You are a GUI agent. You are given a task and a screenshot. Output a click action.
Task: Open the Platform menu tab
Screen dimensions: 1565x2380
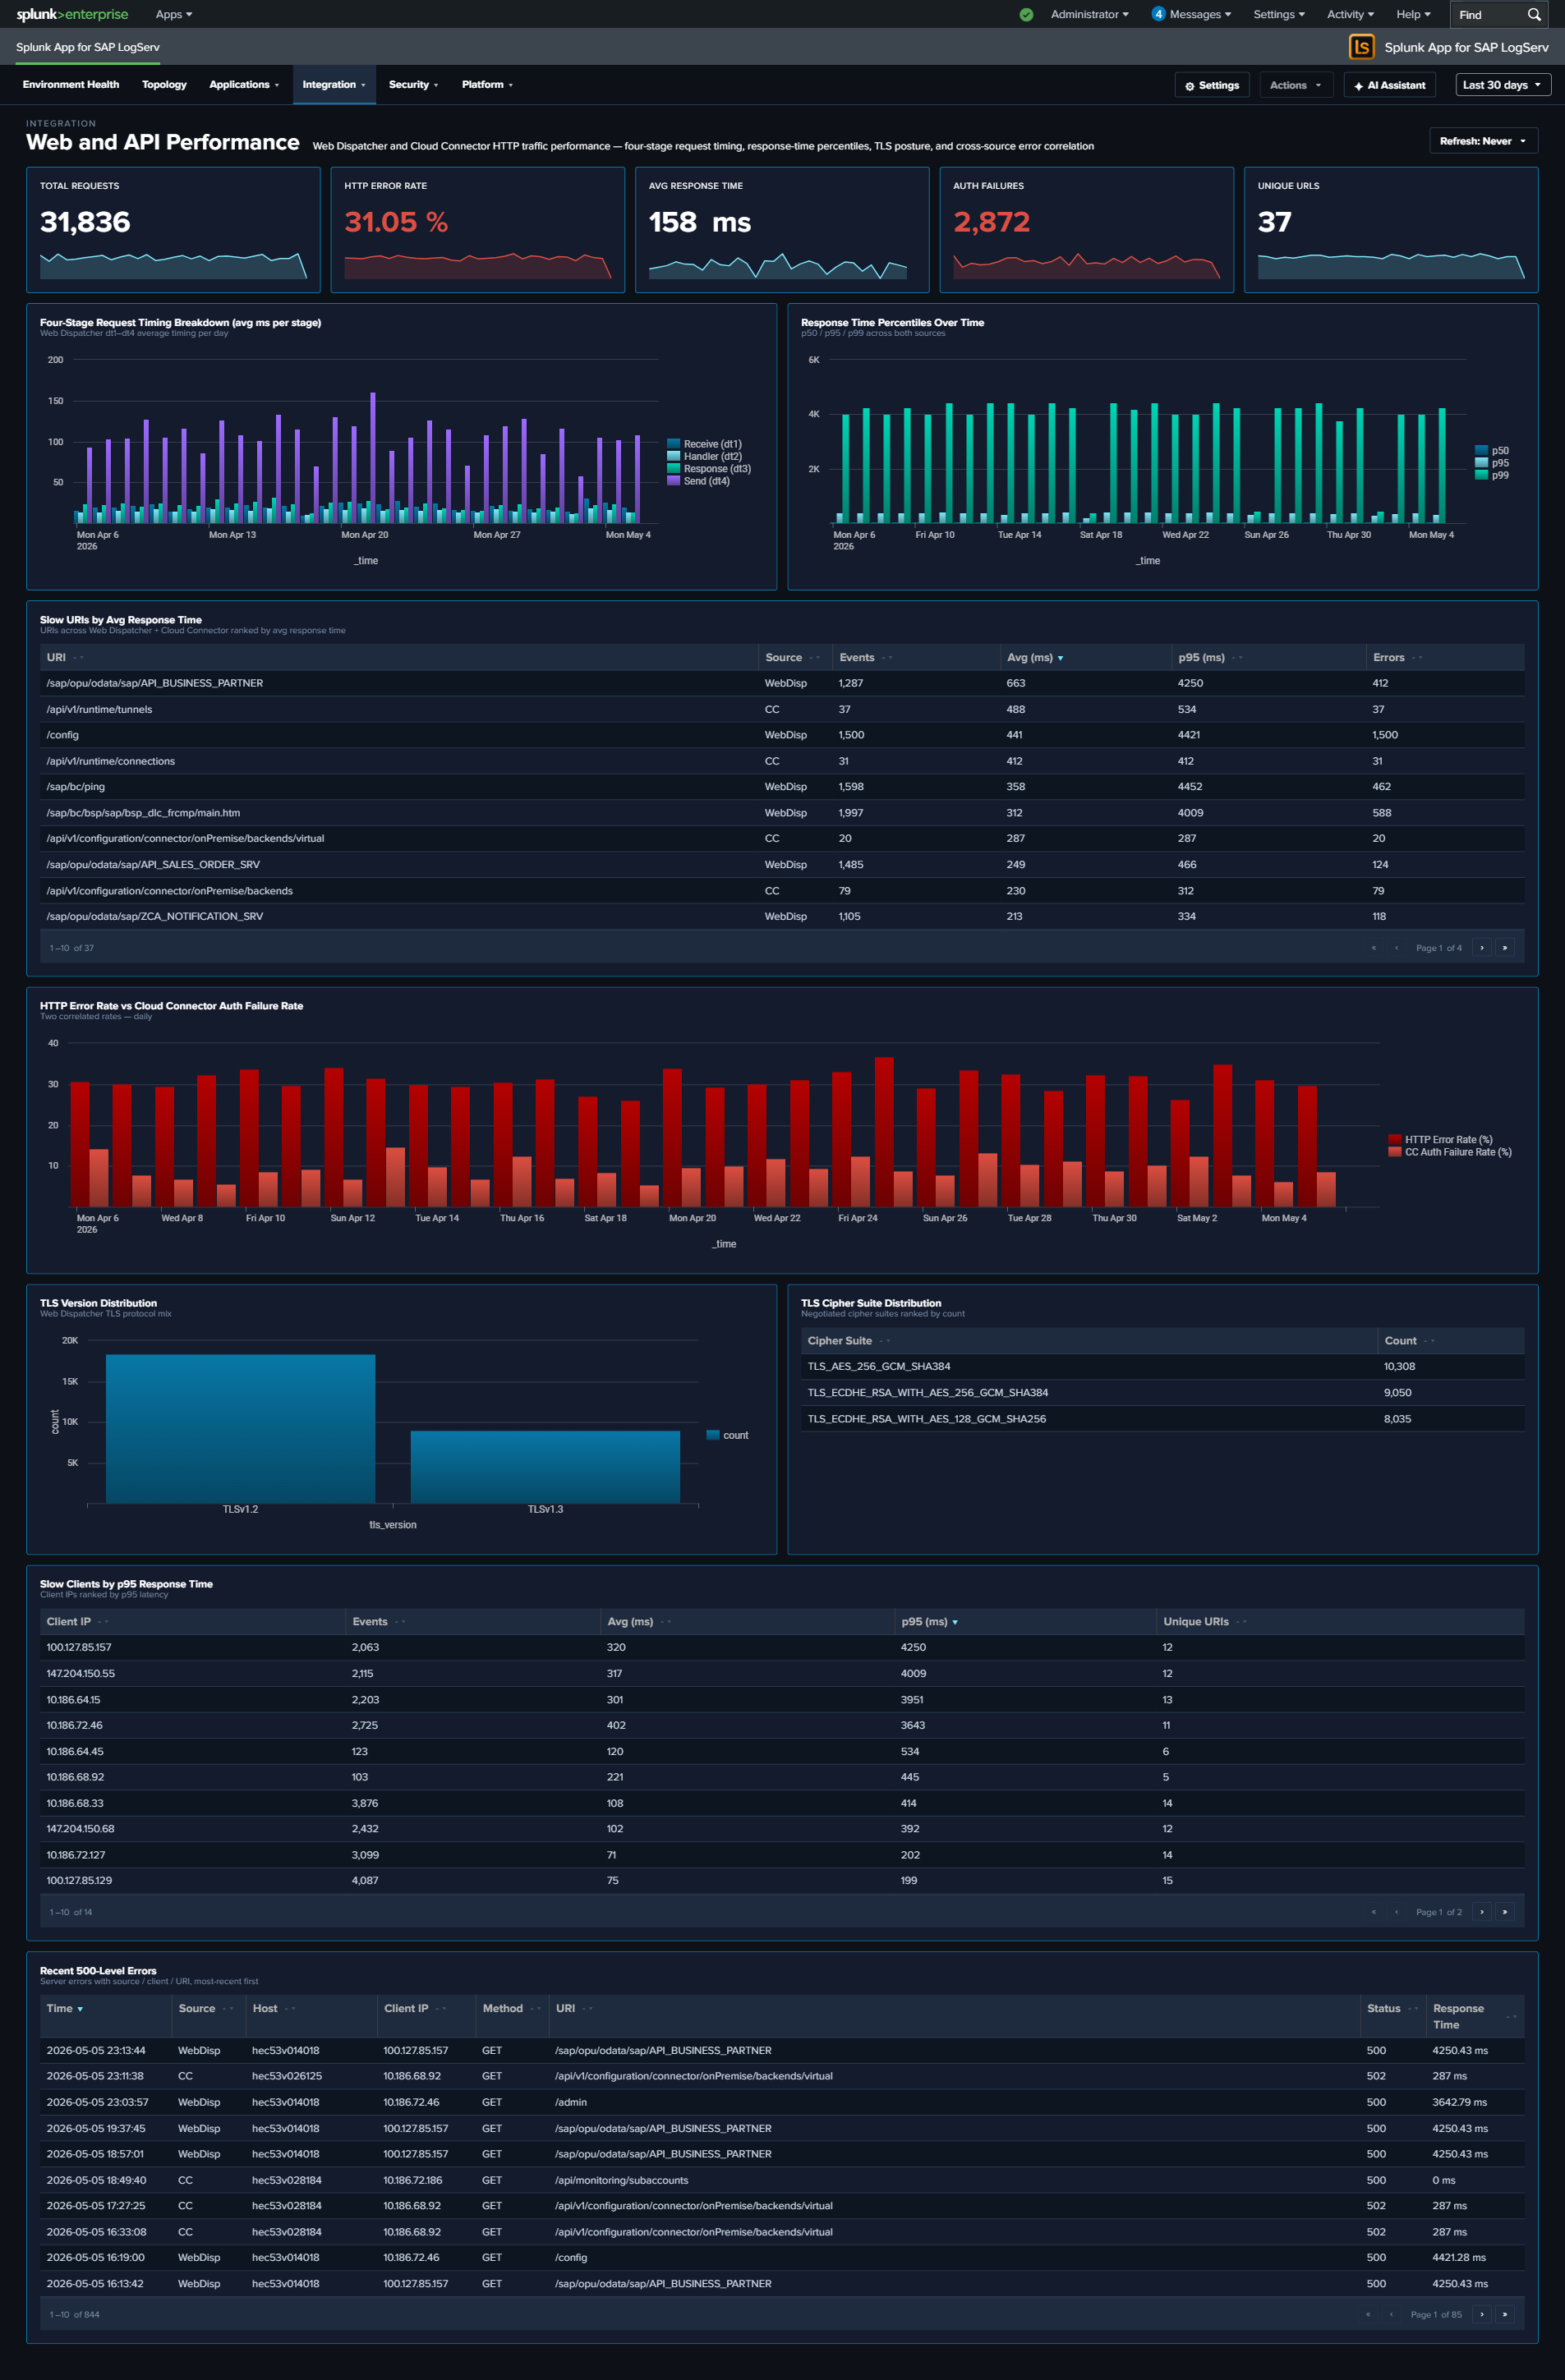point(487,84)
